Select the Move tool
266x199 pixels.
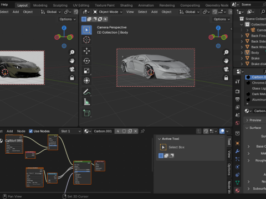pyautogui.click(x=86, y=51)
